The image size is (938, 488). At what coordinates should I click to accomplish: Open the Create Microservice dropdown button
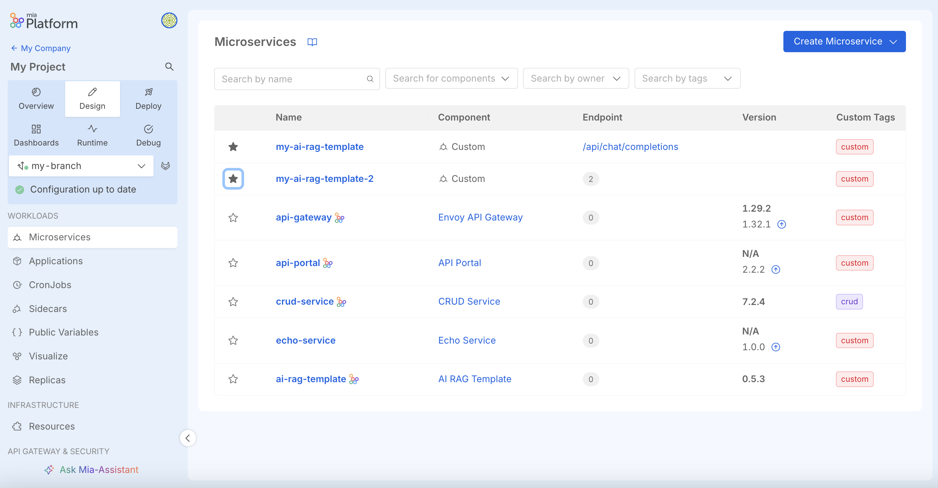click(844, 42)
